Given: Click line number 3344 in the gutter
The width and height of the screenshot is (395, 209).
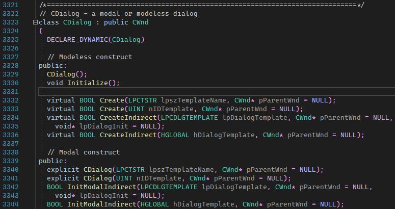Looking at the screenshot, I should point(11,204).
